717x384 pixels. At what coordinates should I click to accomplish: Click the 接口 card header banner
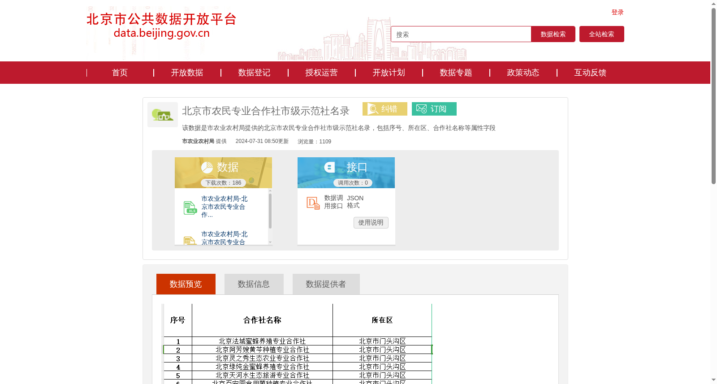(346, 173)
